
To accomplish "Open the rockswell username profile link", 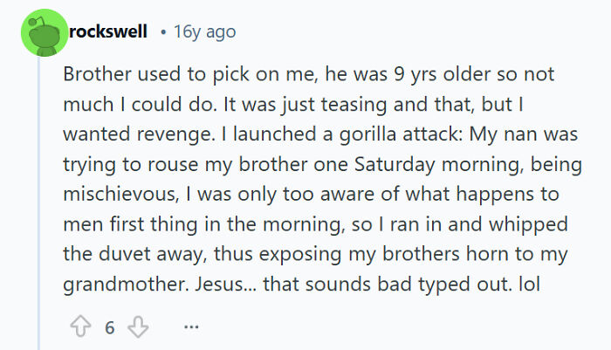I will (x=108, y=32).
